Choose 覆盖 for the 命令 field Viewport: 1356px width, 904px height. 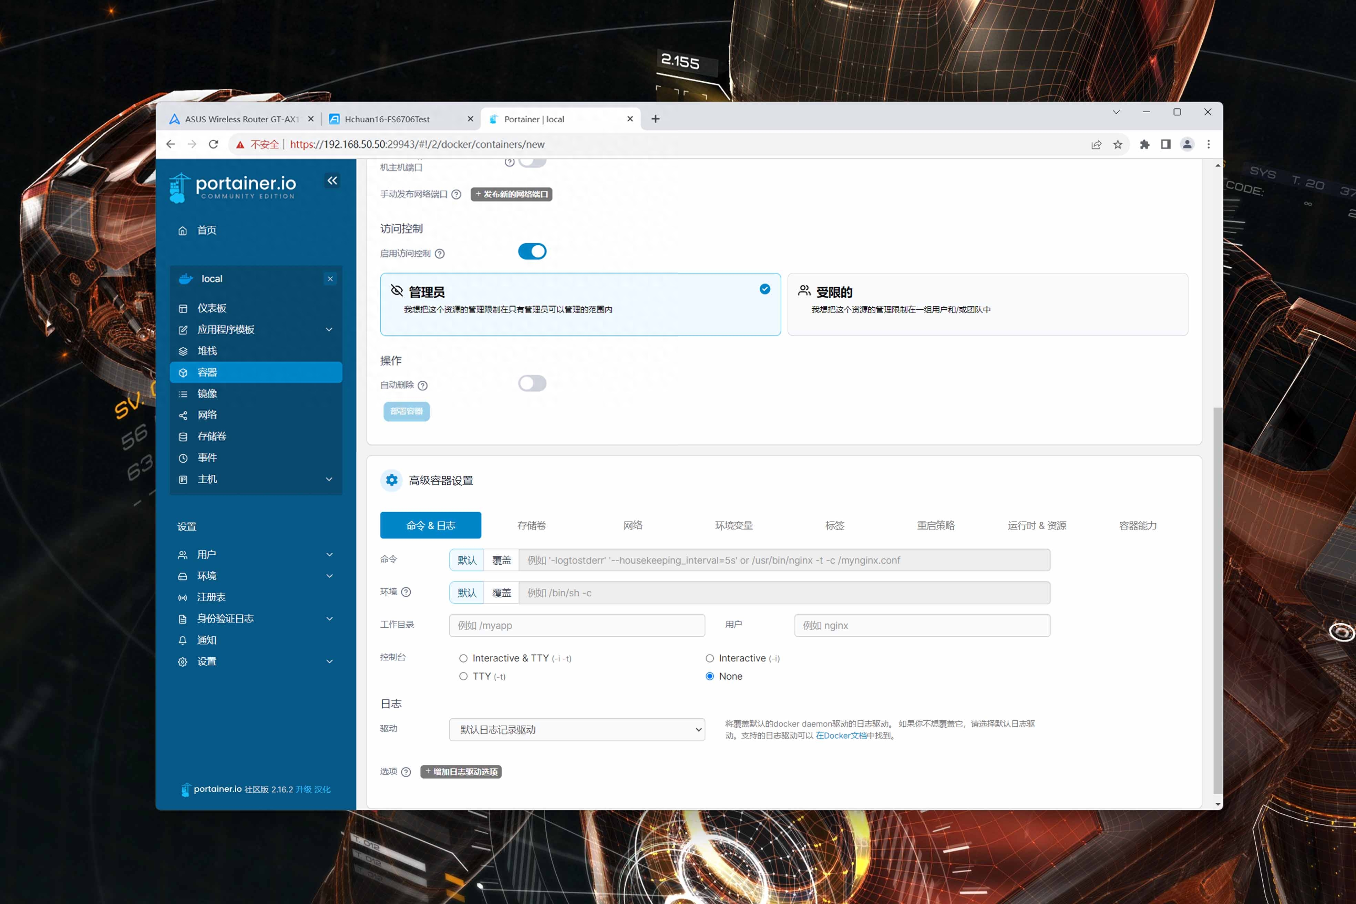pos(502,560)
